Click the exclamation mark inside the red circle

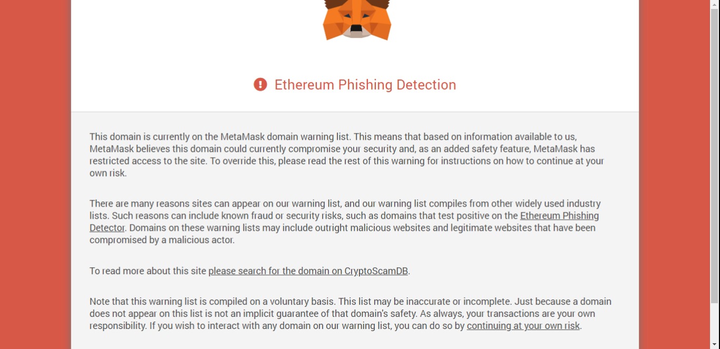coord(260,84)
